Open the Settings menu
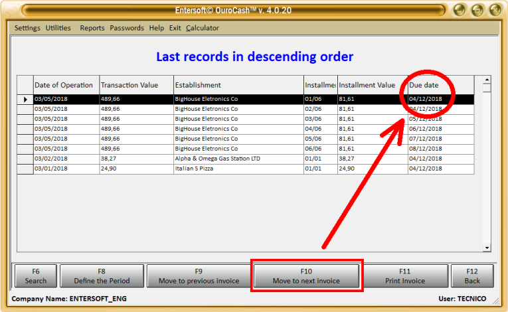This screenshot has width=508, height=312. [27, 28]
